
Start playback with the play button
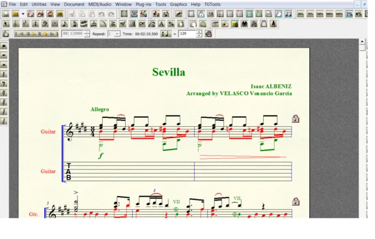click(34, 34)
